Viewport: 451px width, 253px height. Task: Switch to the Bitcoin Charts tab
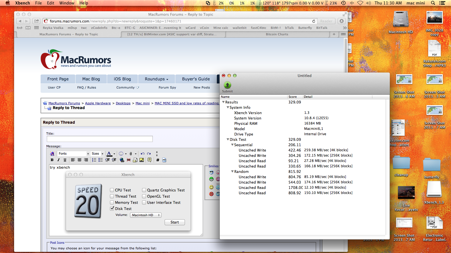pos(277,34)
